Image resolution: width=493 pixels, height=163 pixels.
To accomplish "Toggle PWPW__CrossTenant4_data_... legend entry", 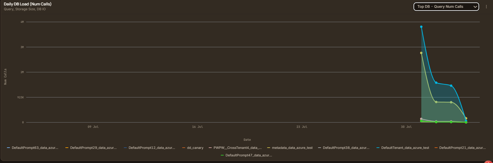I will pos(235,148).
